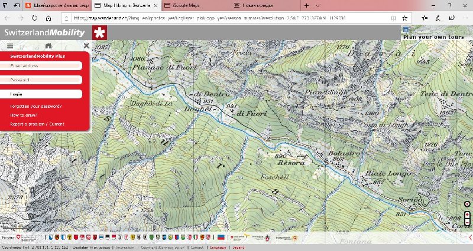Click the locate-me target button on map
Viewport: 473px width, 251px height.
pos(467,204)
